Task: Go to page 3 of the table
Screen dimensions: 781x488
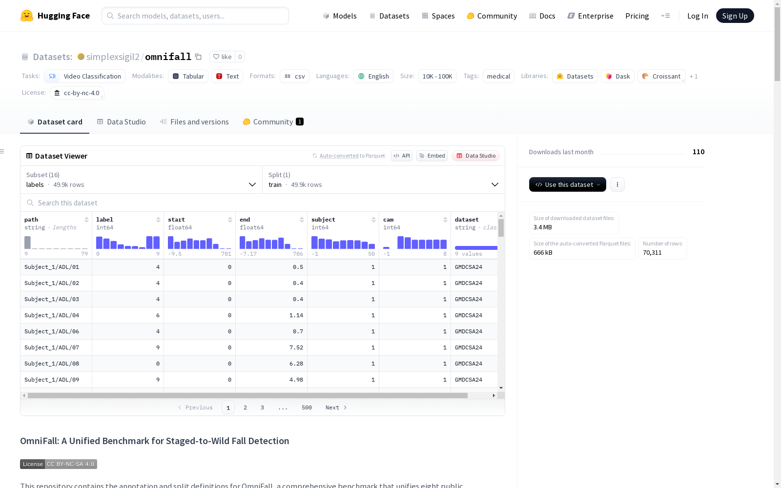Action: [262, 407]
